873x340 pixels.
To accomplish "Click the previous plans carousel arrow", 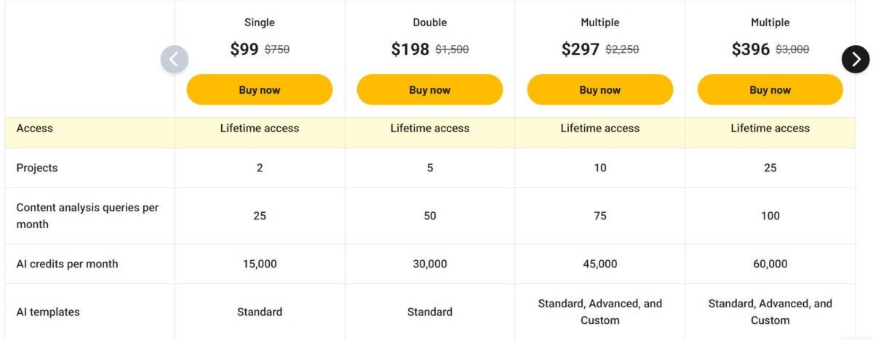I will pyautogui.click(x=175, y=60).
